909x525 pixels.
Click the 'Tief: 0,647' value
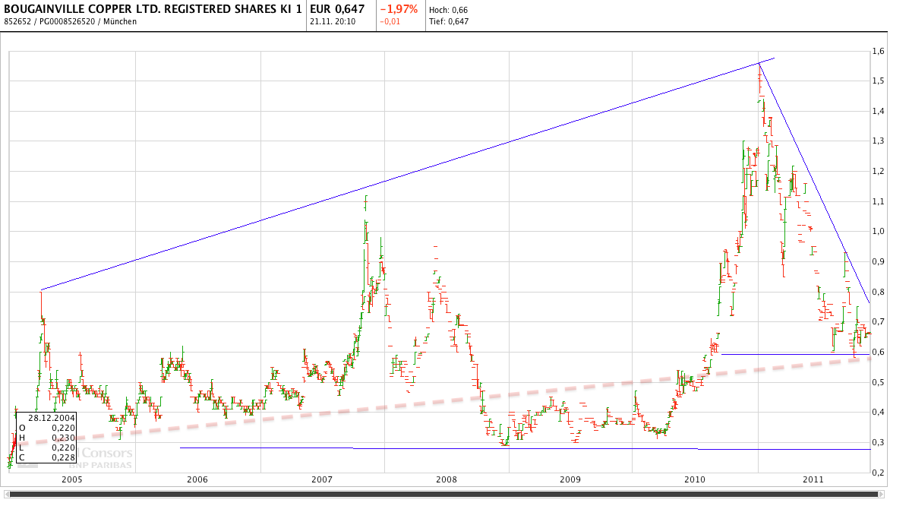tap(449, 21)
